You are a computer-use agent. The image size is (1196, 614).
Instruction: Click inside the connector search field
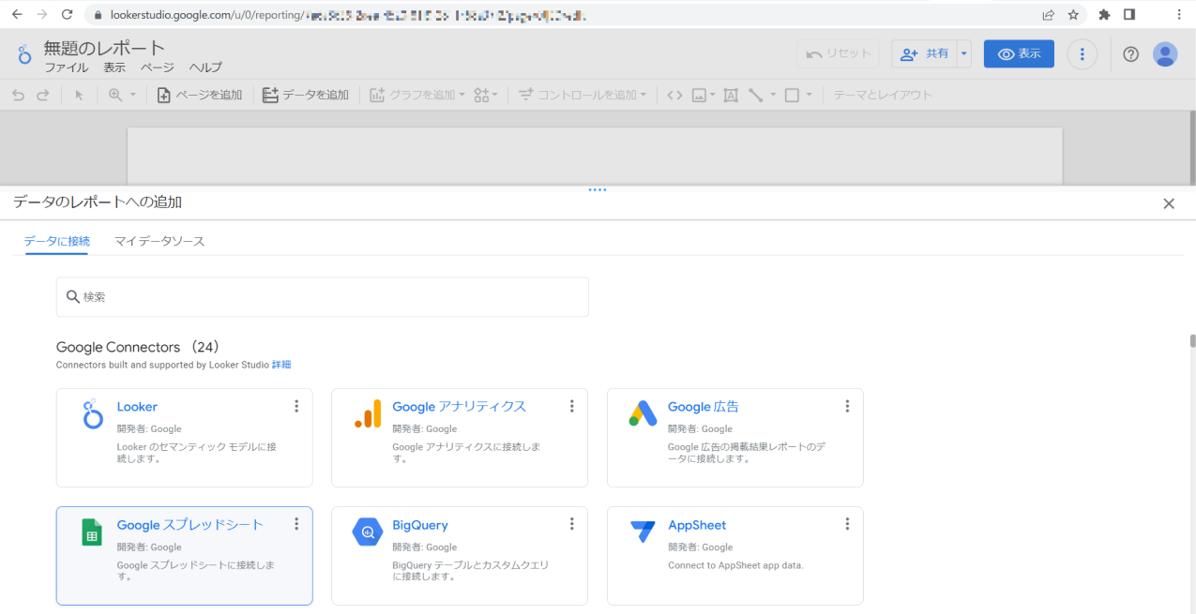tap(322, 296)
